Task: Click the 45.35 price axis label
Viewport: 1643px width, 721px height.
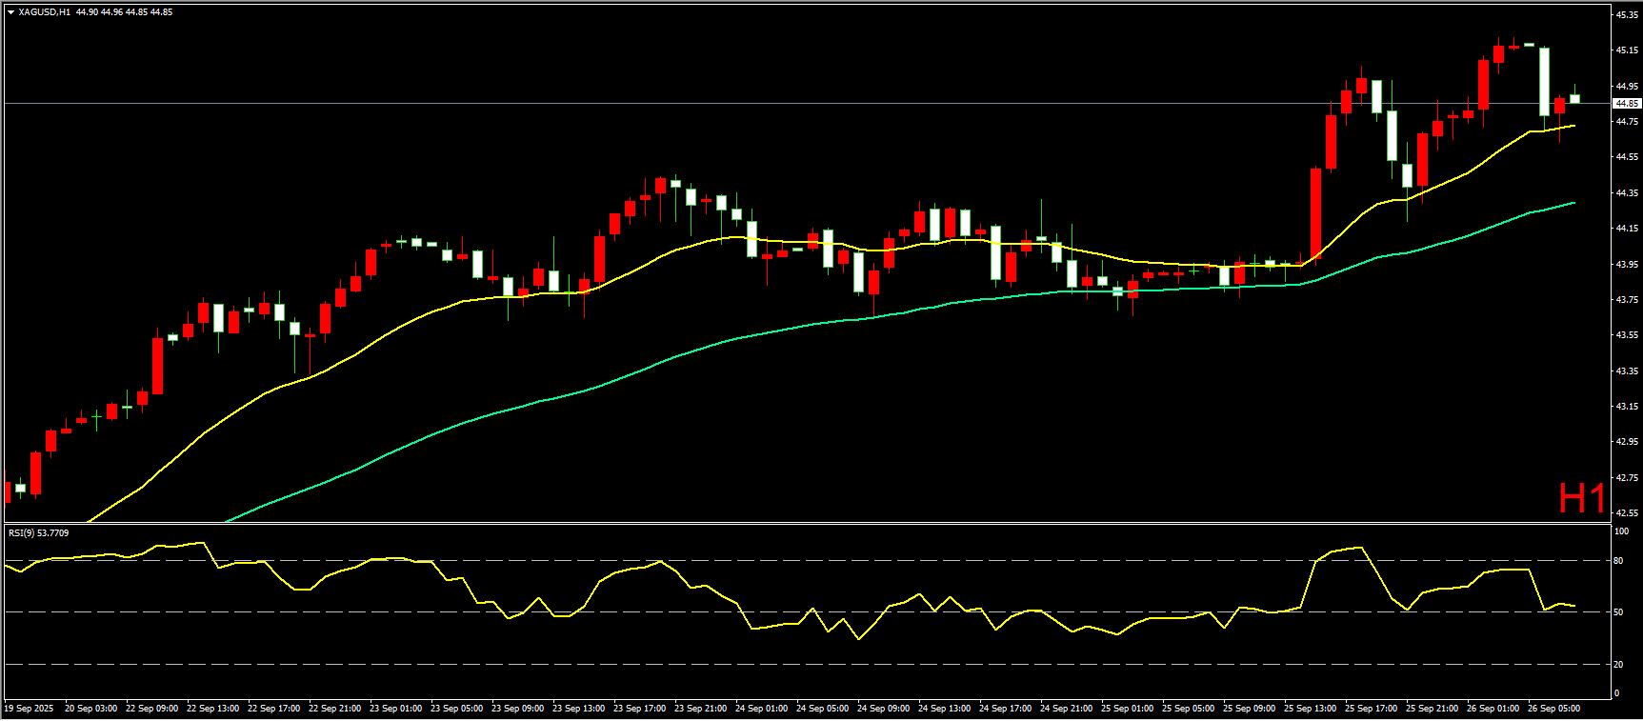Action: 1626,14
